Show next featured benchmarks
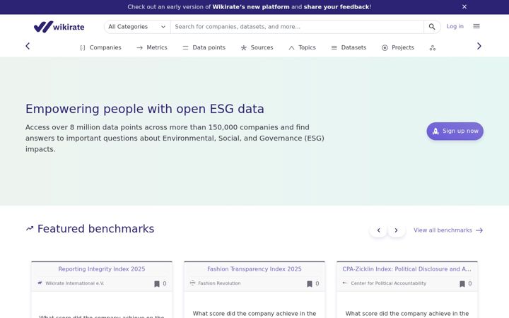This screenshot has width=509, height=318. coord(396,230)
